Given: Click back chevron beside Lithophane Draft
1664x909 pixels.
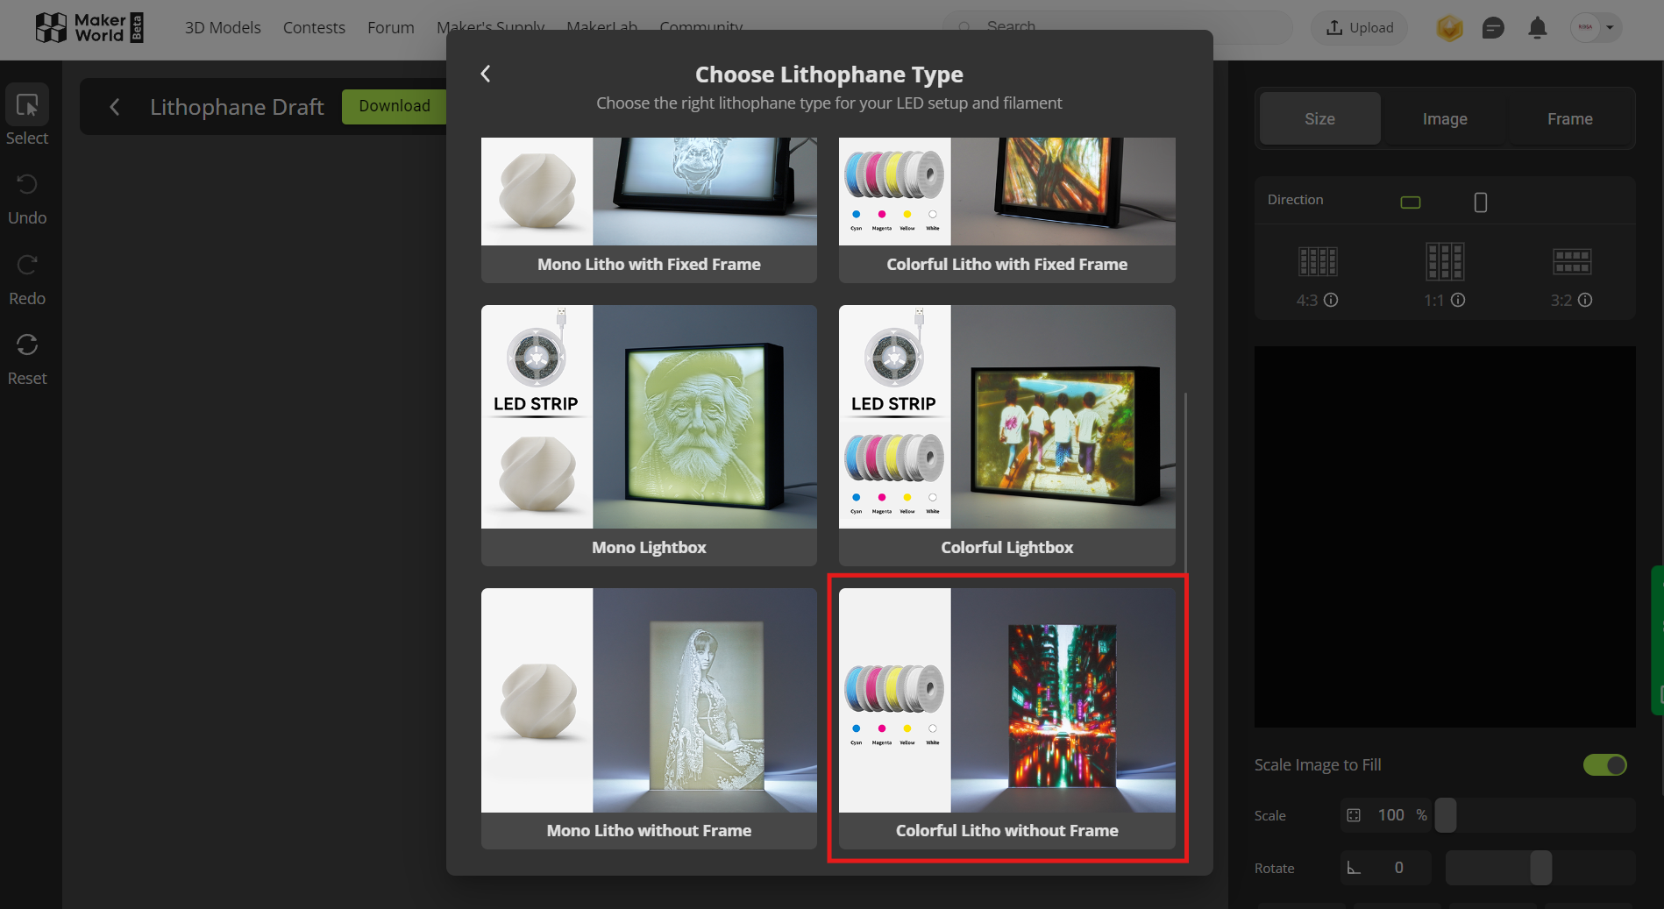Looking at the screenshot, I should tap(115, 107).
